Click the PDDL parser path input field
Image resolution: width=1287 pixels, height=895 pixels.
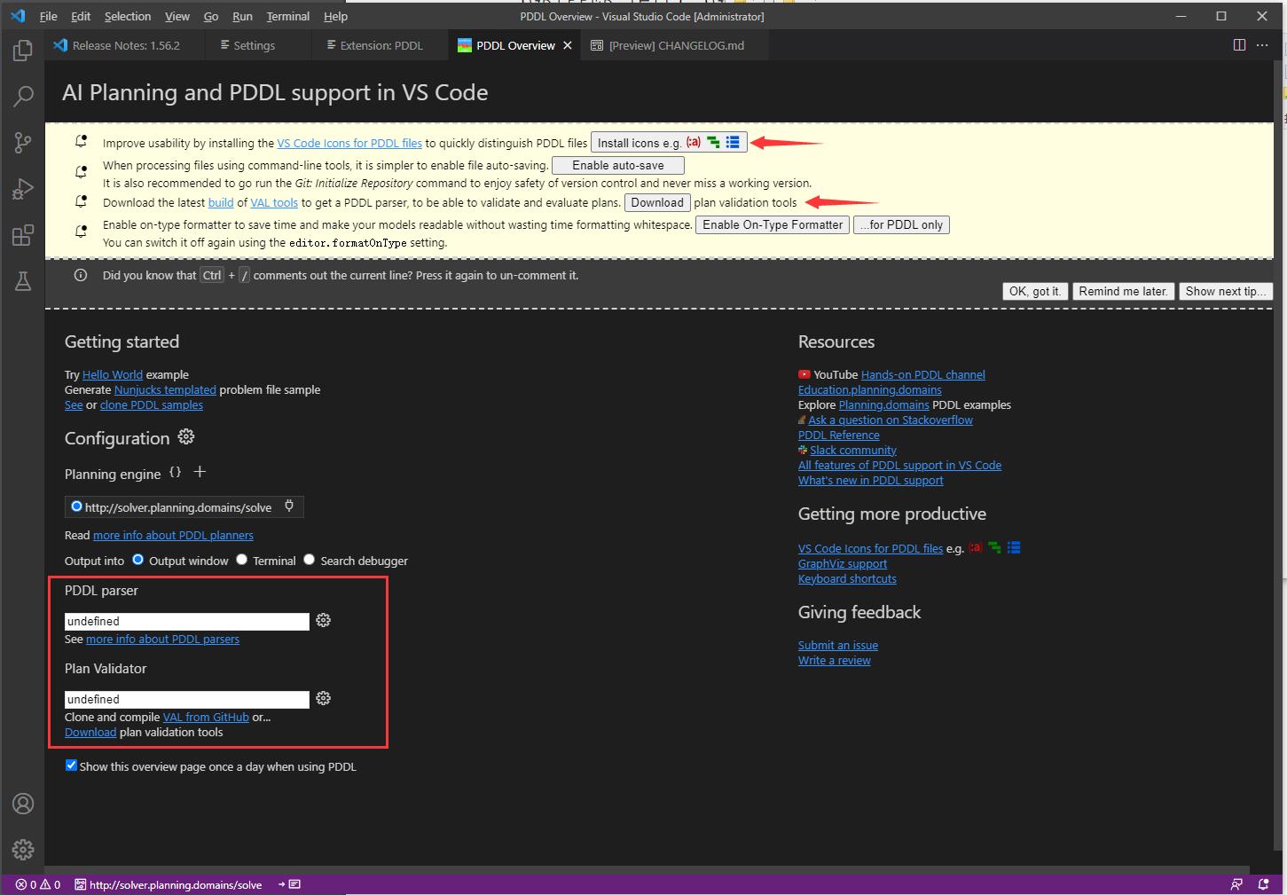pyautogui.click(x=187, y=621)
